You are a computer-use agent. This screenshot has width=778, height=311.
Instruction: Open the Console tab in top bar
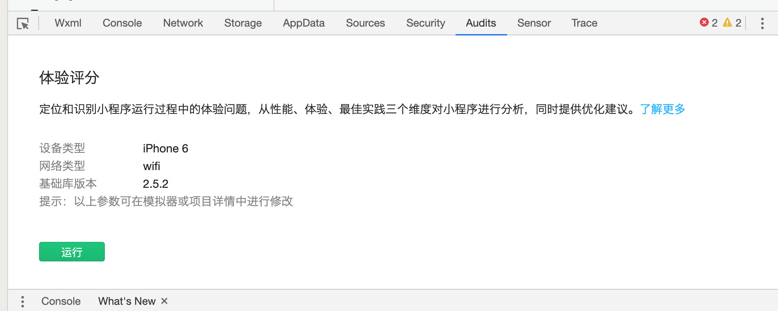point(122,23)
